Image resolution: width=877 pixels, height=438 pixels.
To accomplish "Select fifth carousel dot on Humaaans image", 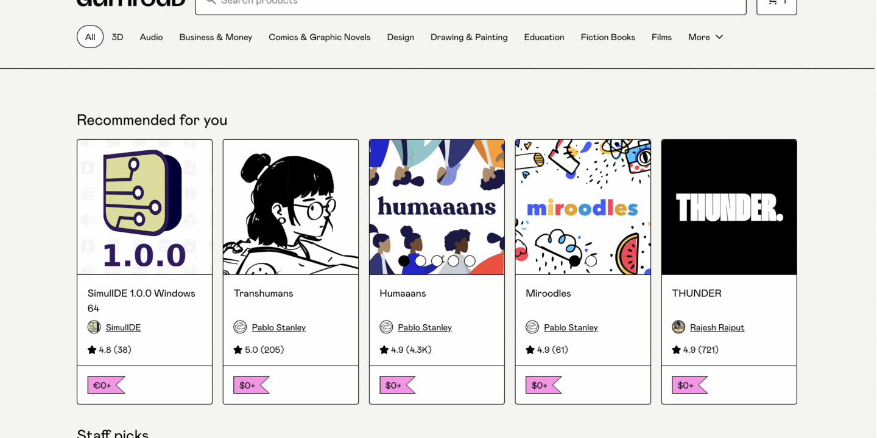I will click(x=470, y=261).
